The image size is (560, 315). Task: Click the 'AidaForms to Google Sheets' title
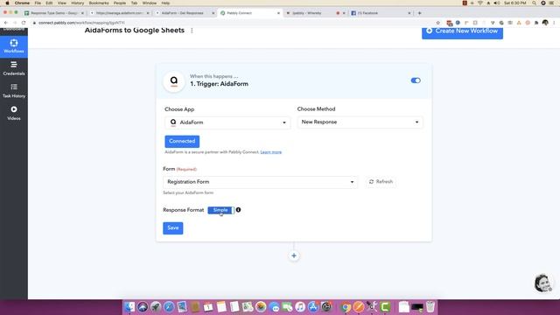134,31
